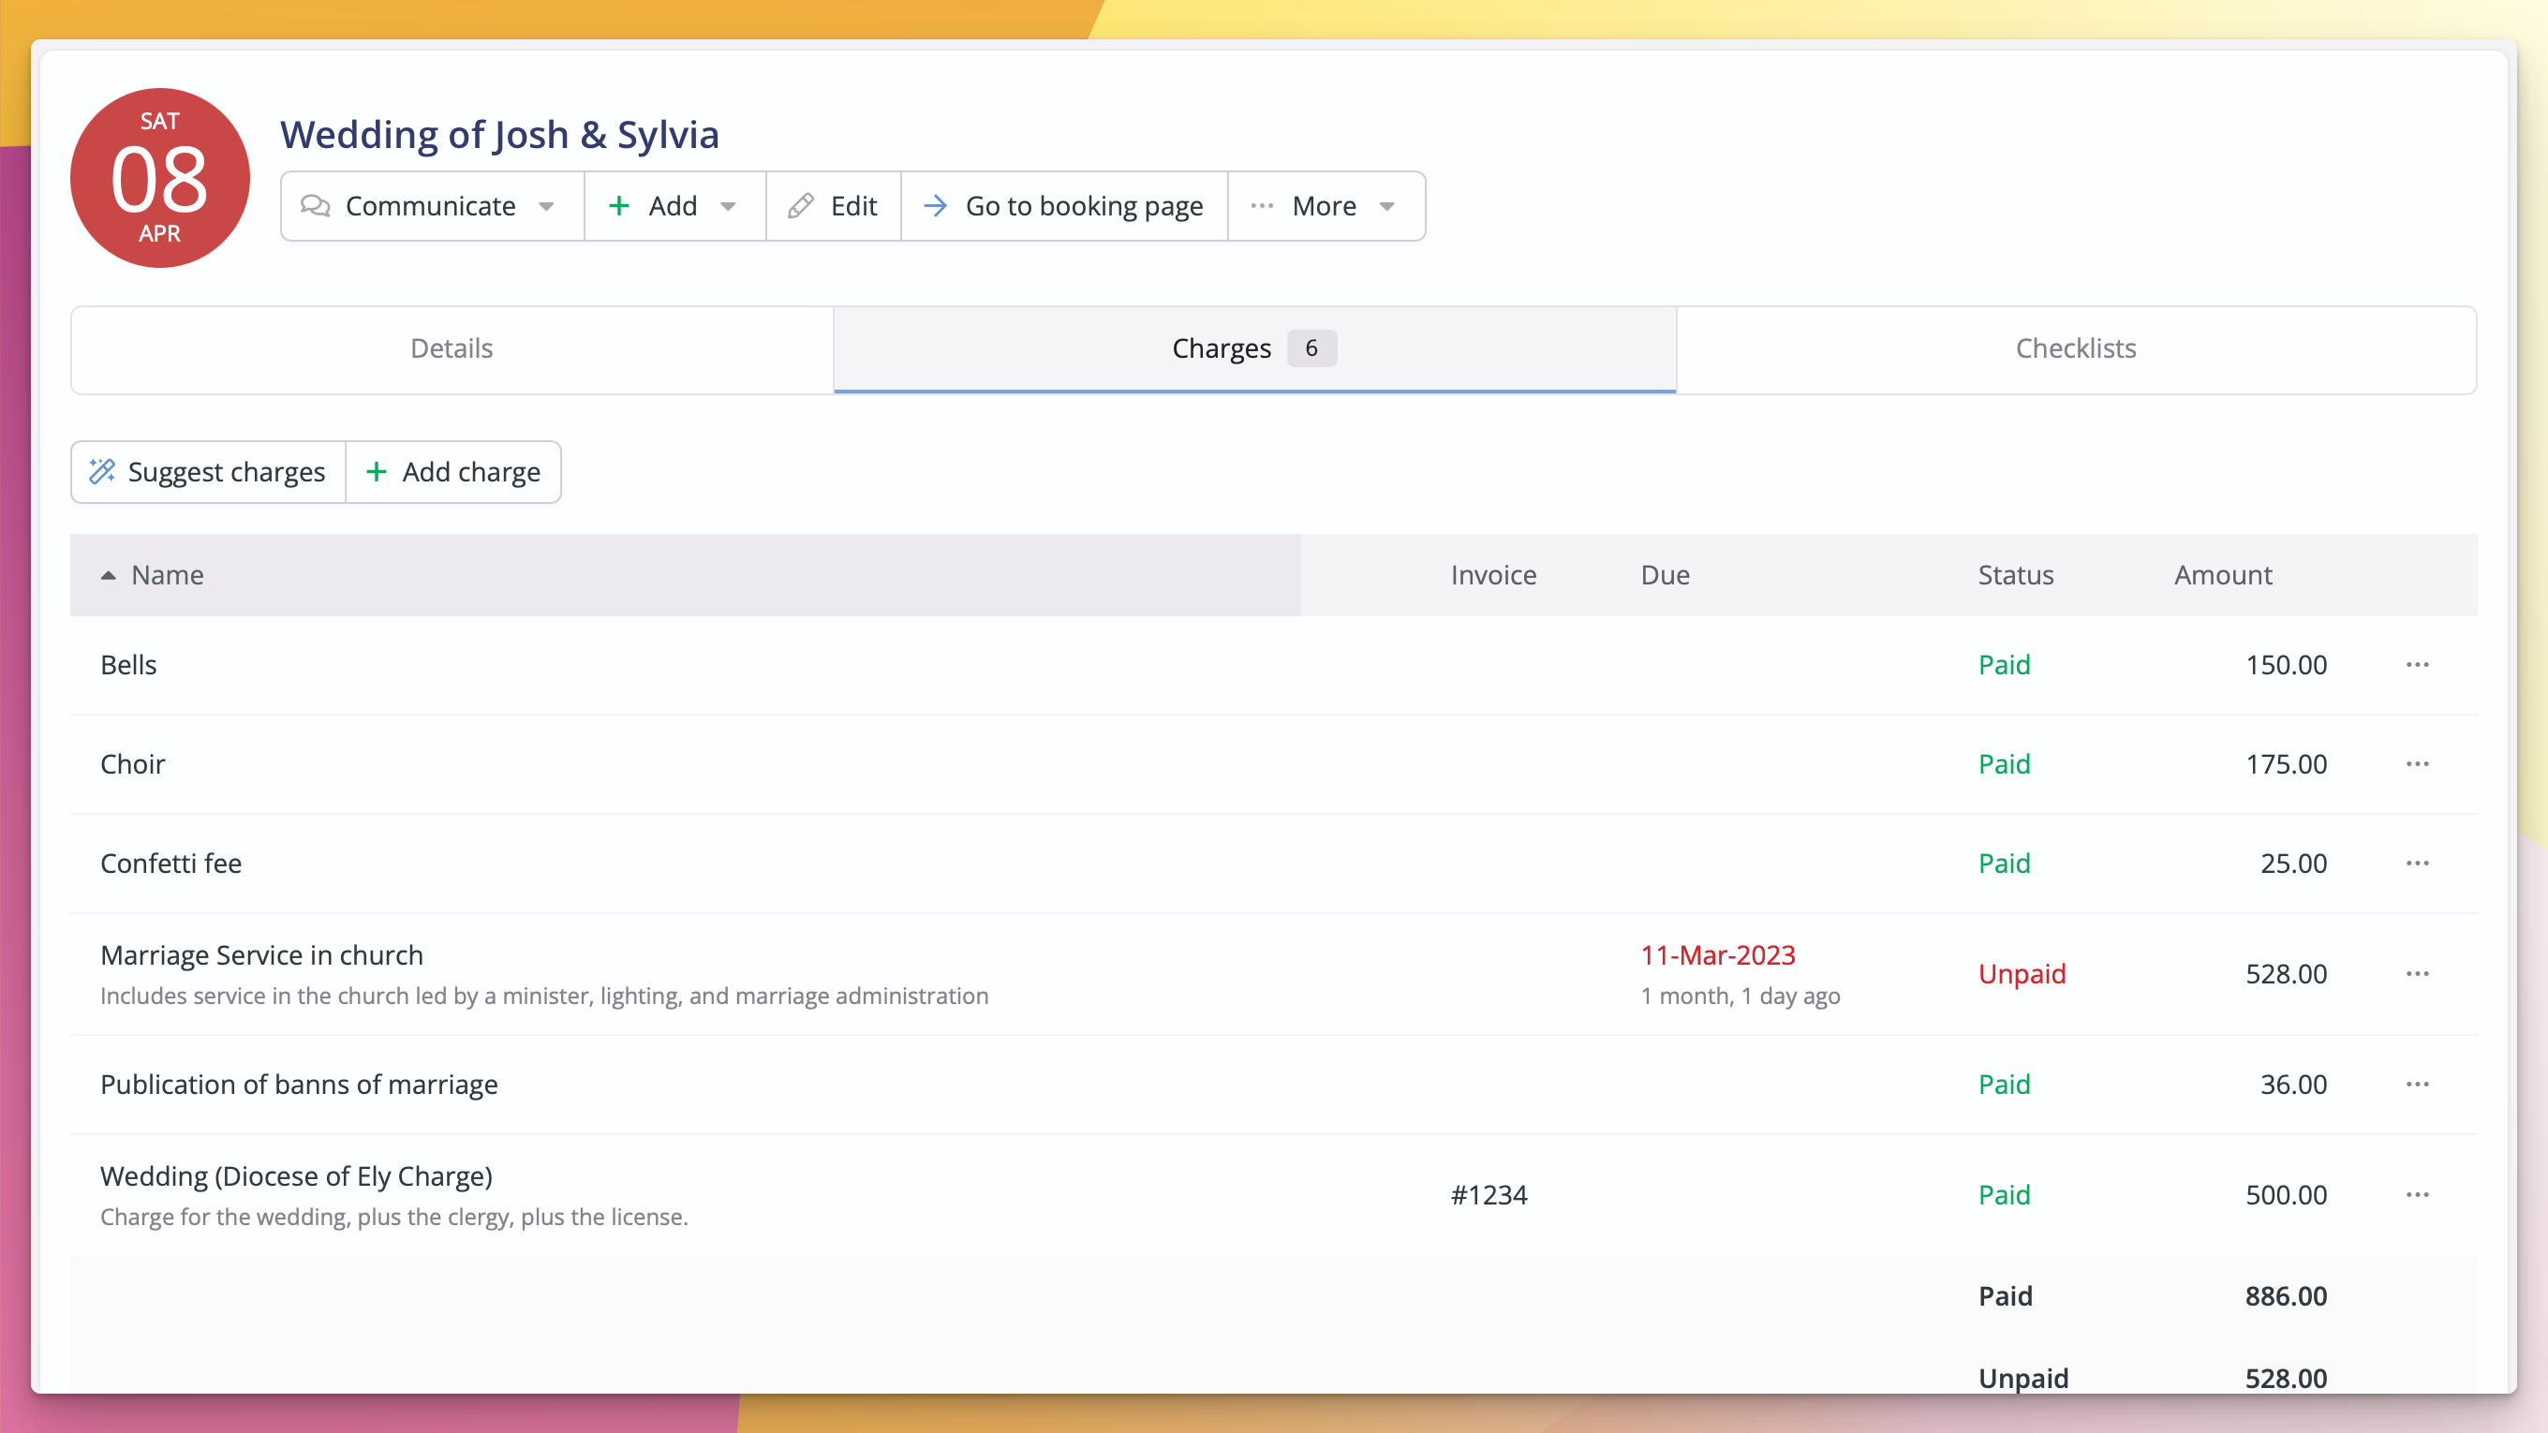This screenshot has height=1433, width=2548.
Task: Click the pencil icon on Edit
Action: click(801, 206)
